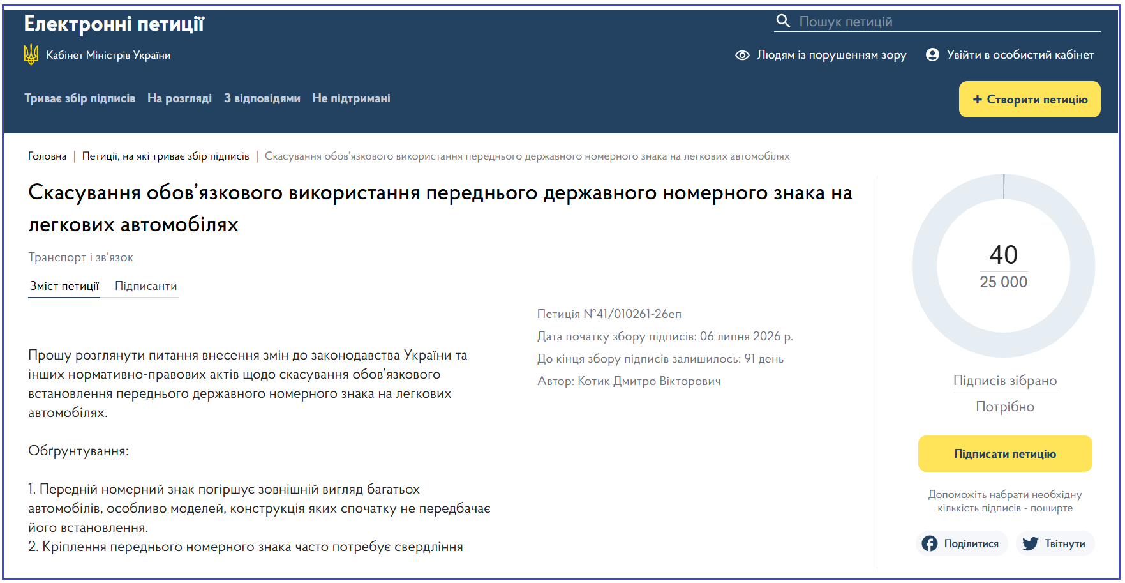Click author Котик Дмитро Вікторович

click(x=629, y=381)
